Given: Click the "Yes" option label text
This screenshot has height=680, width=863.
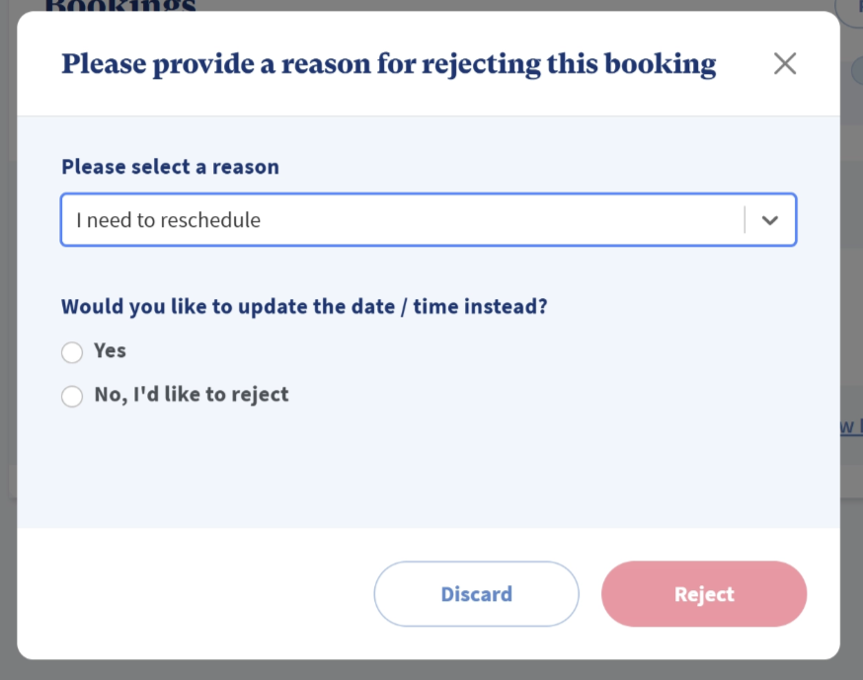Looking at the screenshot, I should click(110, 350).
